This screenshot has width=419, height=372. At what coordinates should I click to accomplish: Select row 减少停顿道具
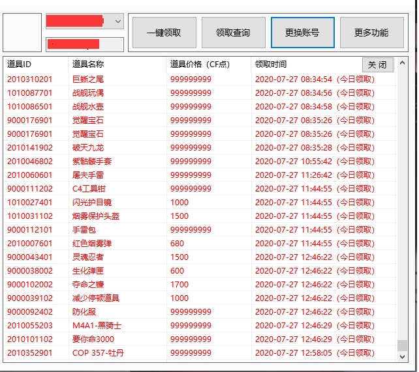(x=199, y=298)
